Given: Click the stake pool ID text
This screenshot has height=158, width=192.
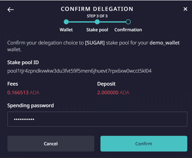Looking at the screenshot, I should tap(79, 71).
